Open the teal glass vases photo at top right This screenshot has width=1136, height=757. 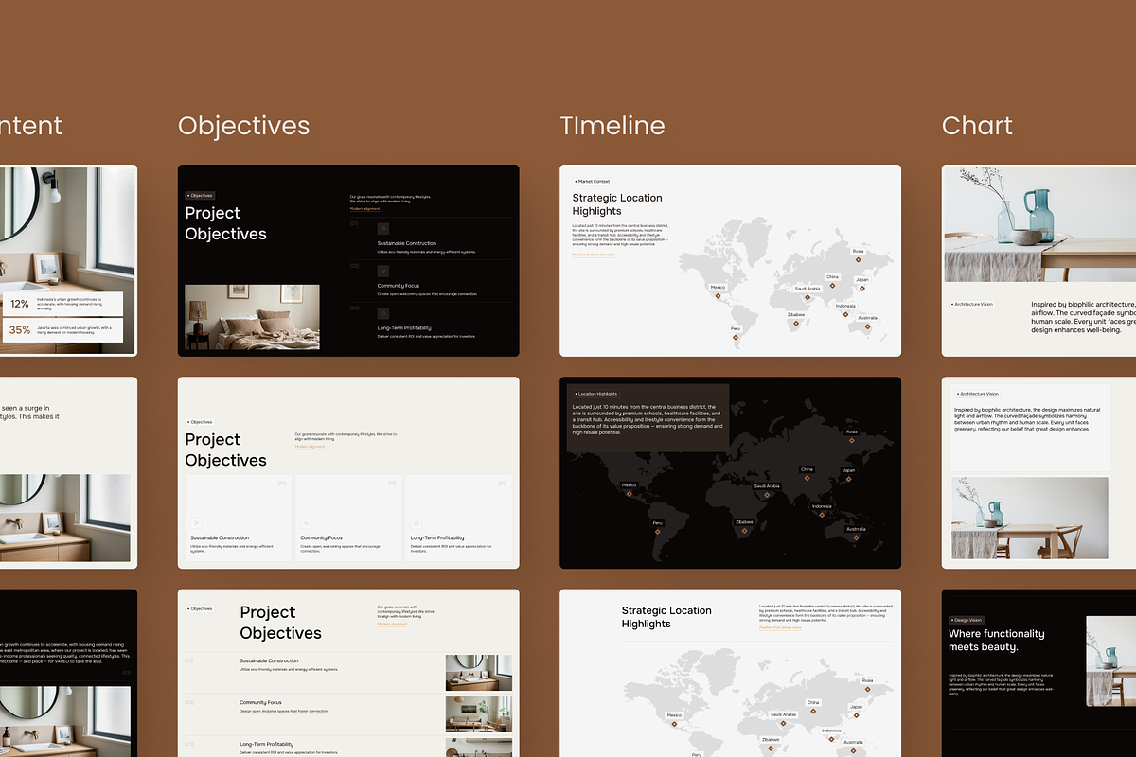tap(1038, 223)
